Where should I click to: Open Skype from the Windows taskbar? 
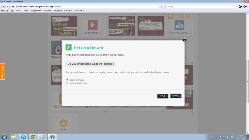pyautogui.click(x=23, y=137)
